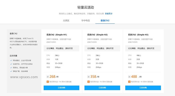
Task: Click the two-year promo text under 488
Action: 142,82
